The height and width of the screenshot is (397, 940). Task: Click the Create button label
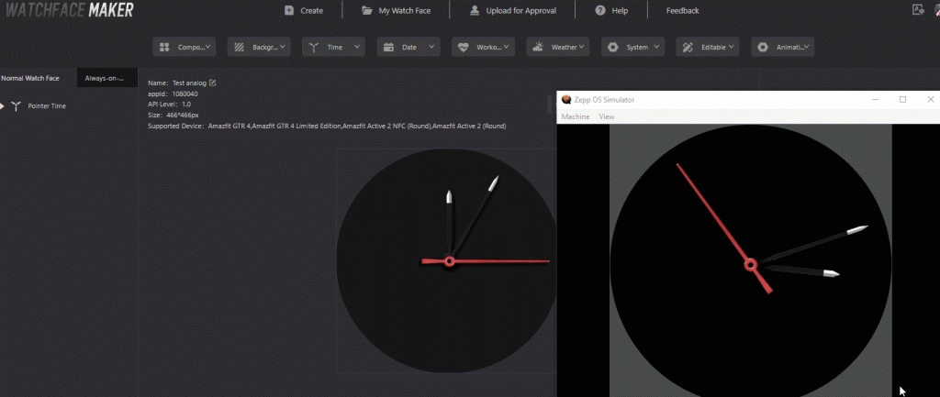point(312,11)
